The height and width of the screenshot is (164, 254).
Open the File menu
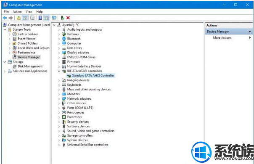[x=6, y=11]
